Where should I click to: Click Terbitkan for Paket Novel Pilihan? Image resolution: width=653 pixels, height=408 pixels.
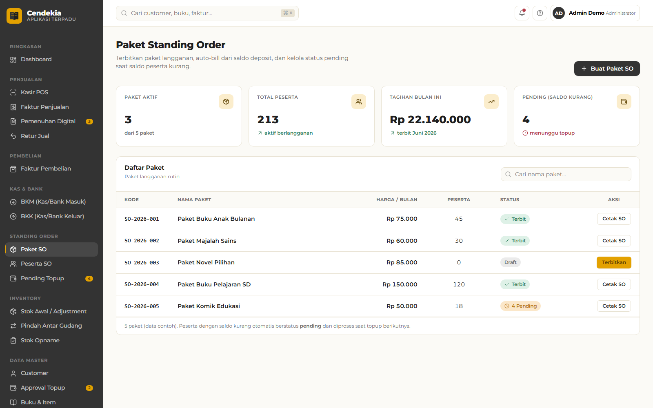click(x=614, y=262)
